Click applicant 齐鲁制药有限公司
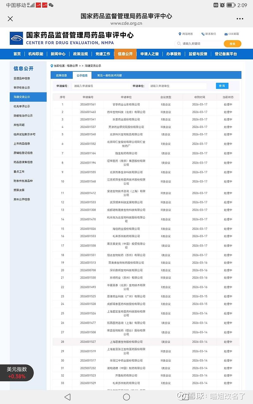253x404 pixels. tap(126, 376)
